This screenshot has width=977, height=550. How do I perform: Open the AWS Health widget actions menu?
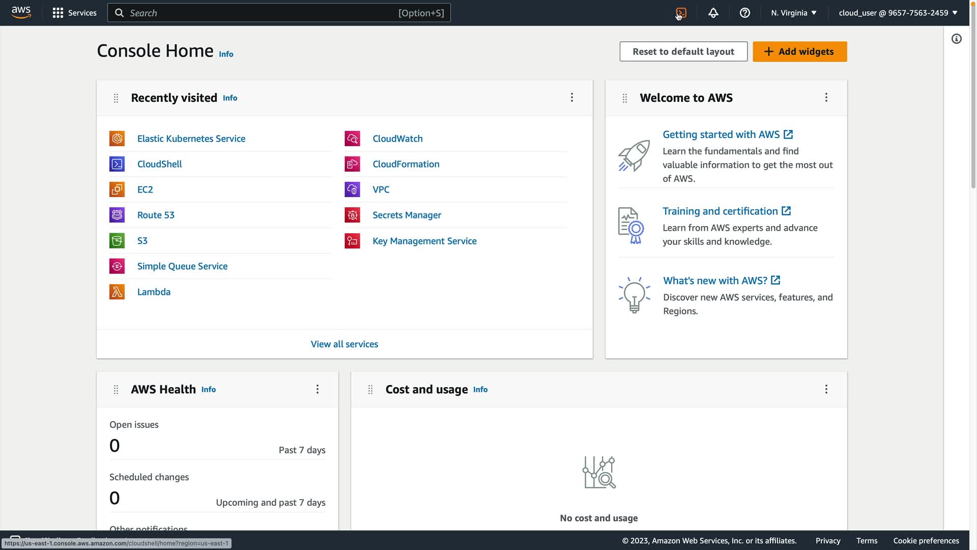[317, 389]
